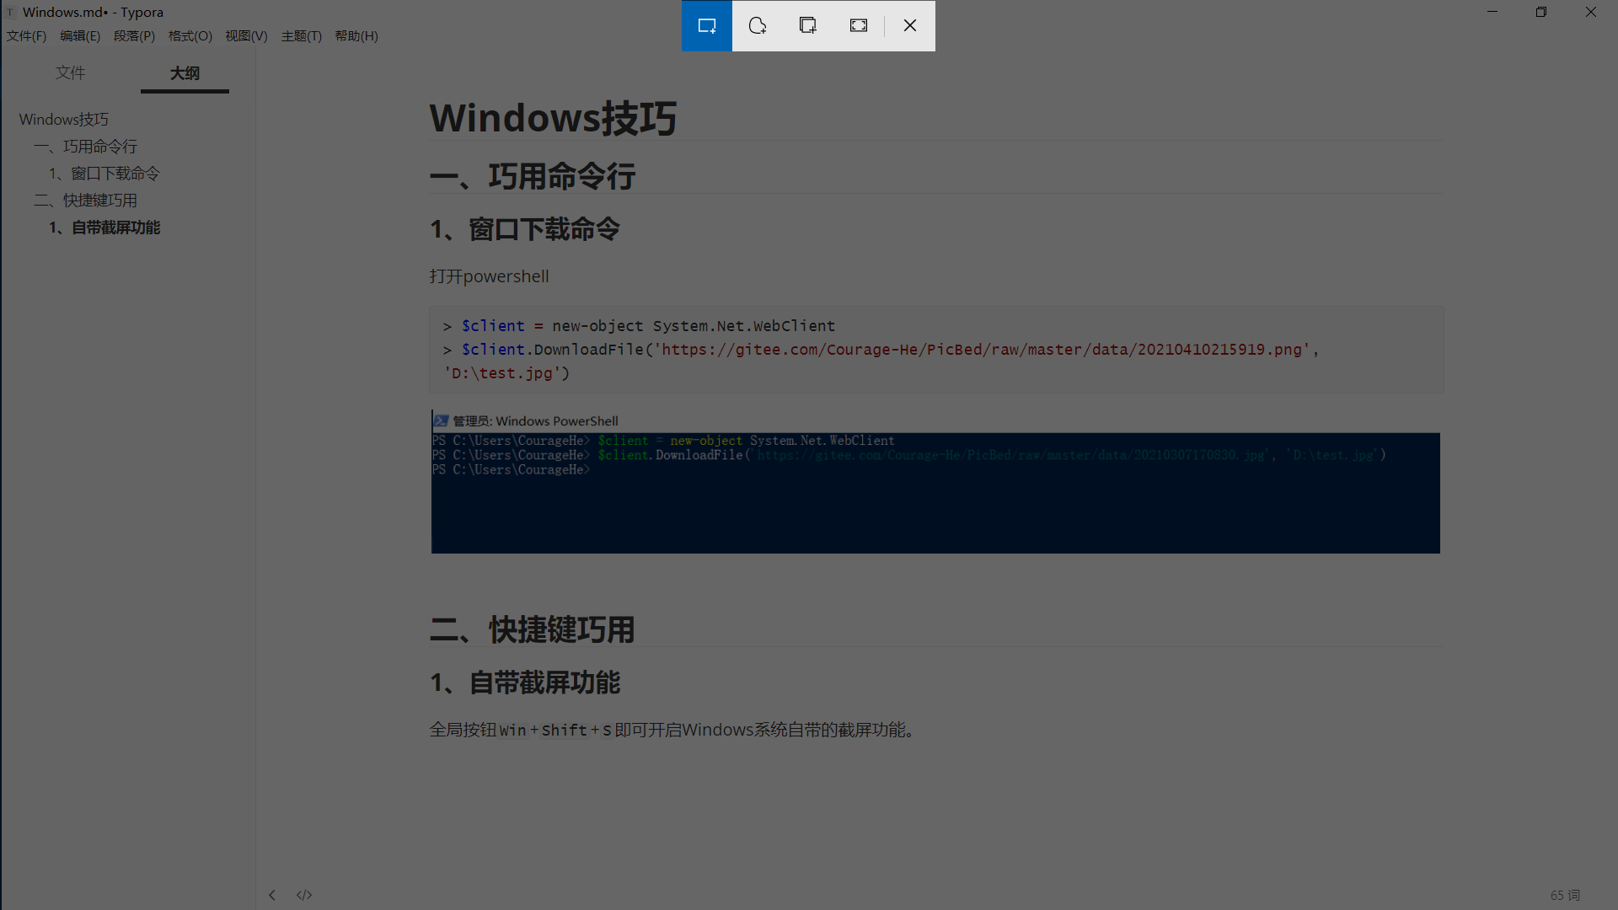Click the 二、快捷键巧用 heading in editor
Screen dimensions: 1618x910
pos(533,630)
